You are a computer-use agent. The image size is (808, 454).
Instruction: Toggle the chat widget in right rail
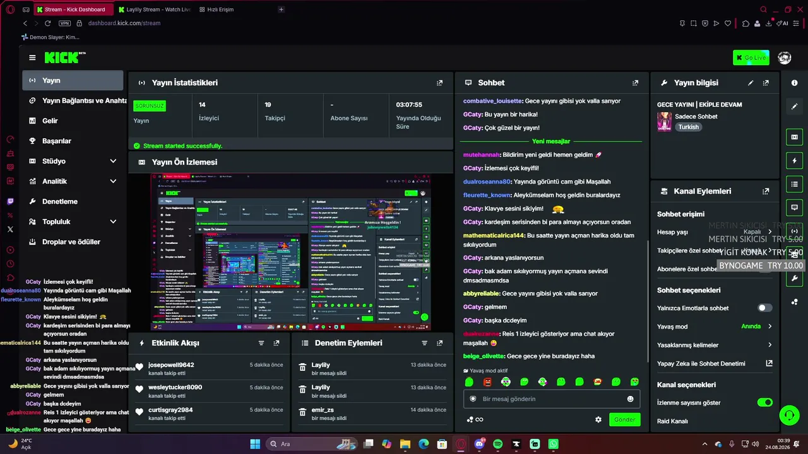[x=795, y=207]
